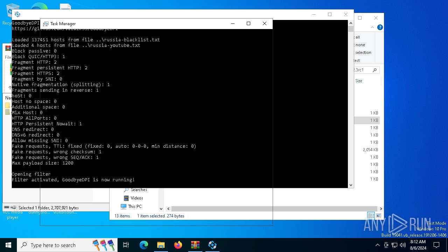This screenshot has height=252, width=448.
Task: Switch Explorer to the details view
Action: coord(371,216)
